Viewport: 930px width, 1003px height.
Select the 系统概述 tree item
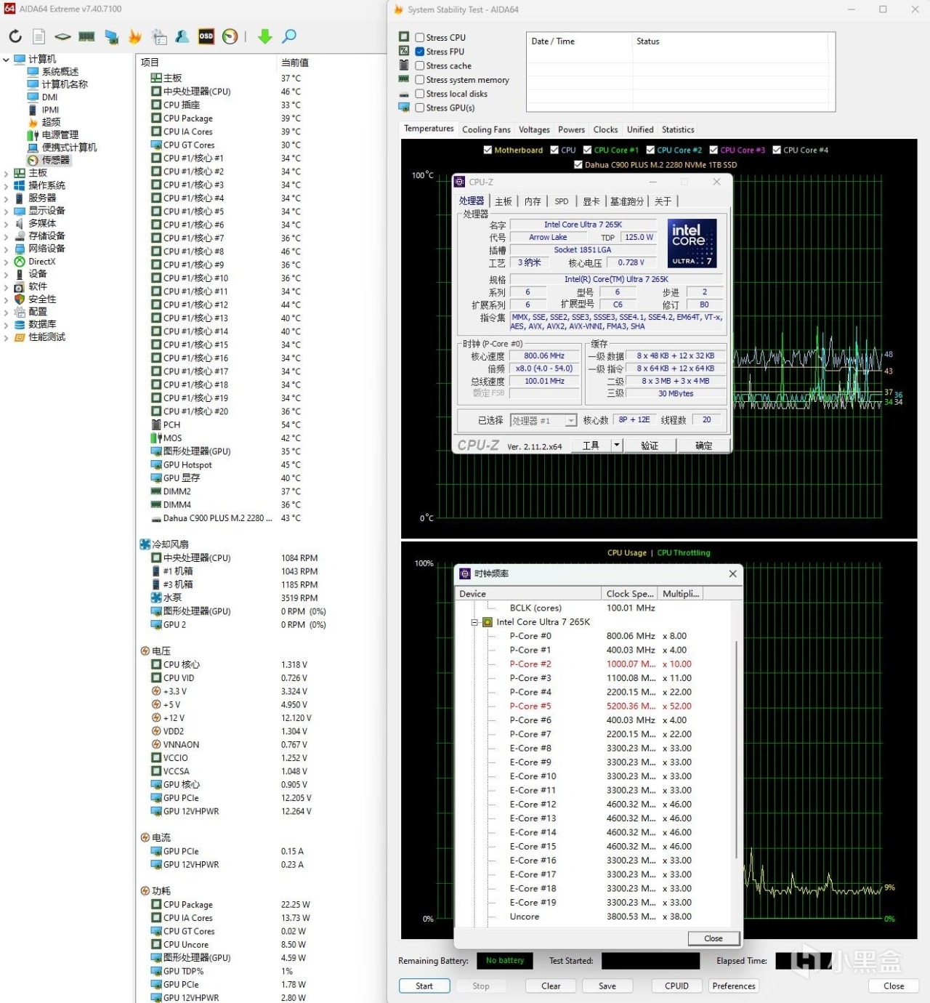[60, 72]
